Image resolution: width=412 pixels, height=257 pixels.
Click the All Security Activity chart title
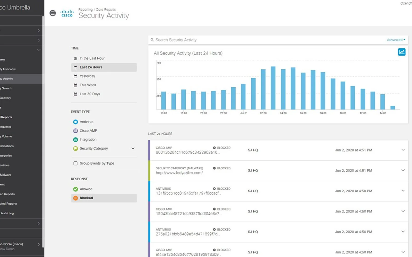tap(188, 53)
